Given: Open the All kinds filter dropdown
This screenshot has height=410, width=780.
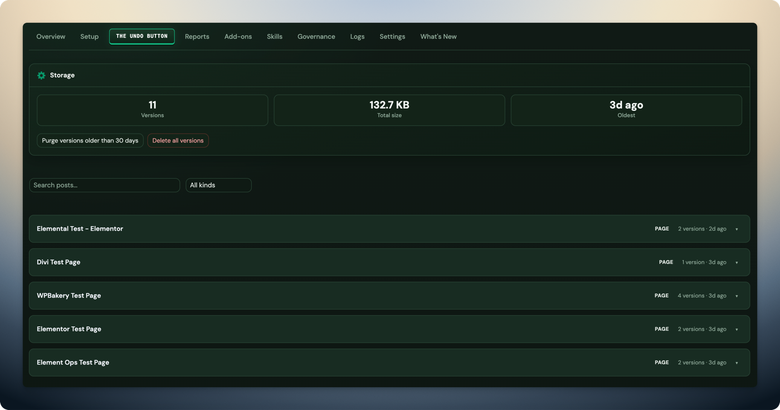Looking at the screenshot, I should [x=218, y=185].
